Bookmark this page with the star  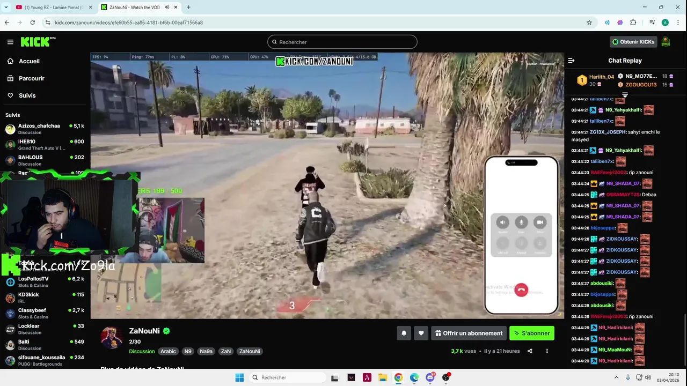click(589, 23)
